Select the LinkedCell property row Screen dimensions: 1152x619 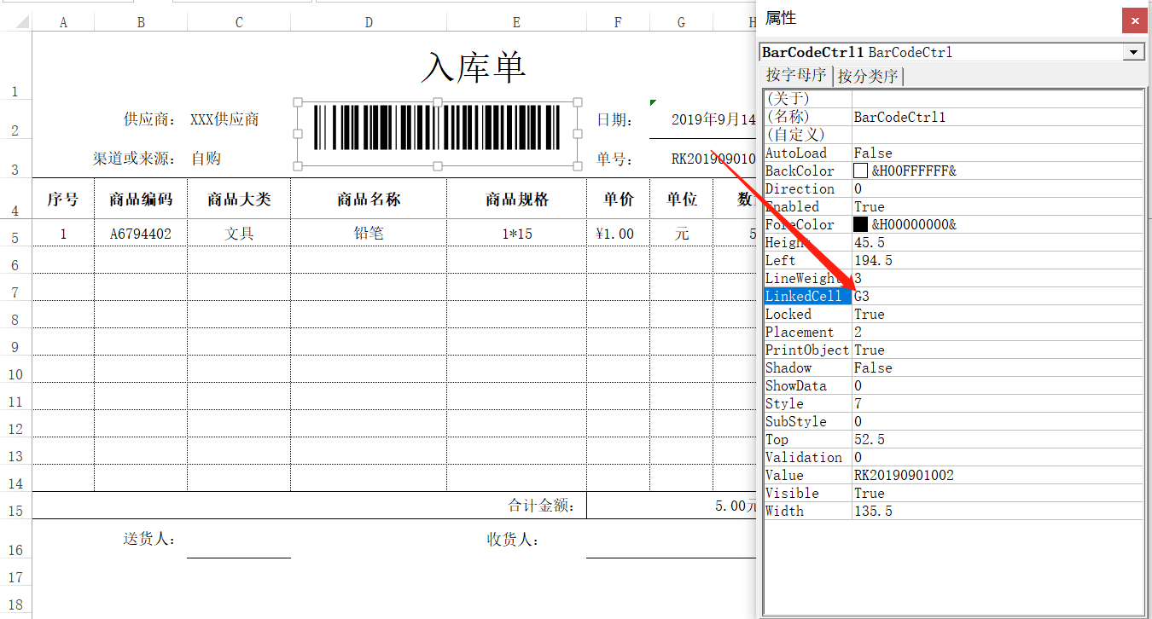coord(953,296)
